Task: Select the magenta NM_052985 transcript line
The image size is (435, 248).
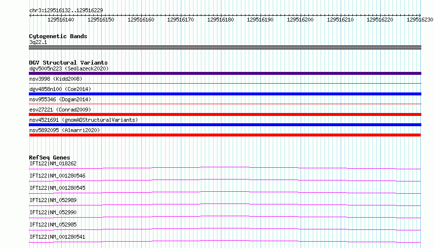Action: pyautogui.click(x=225, y=229)
